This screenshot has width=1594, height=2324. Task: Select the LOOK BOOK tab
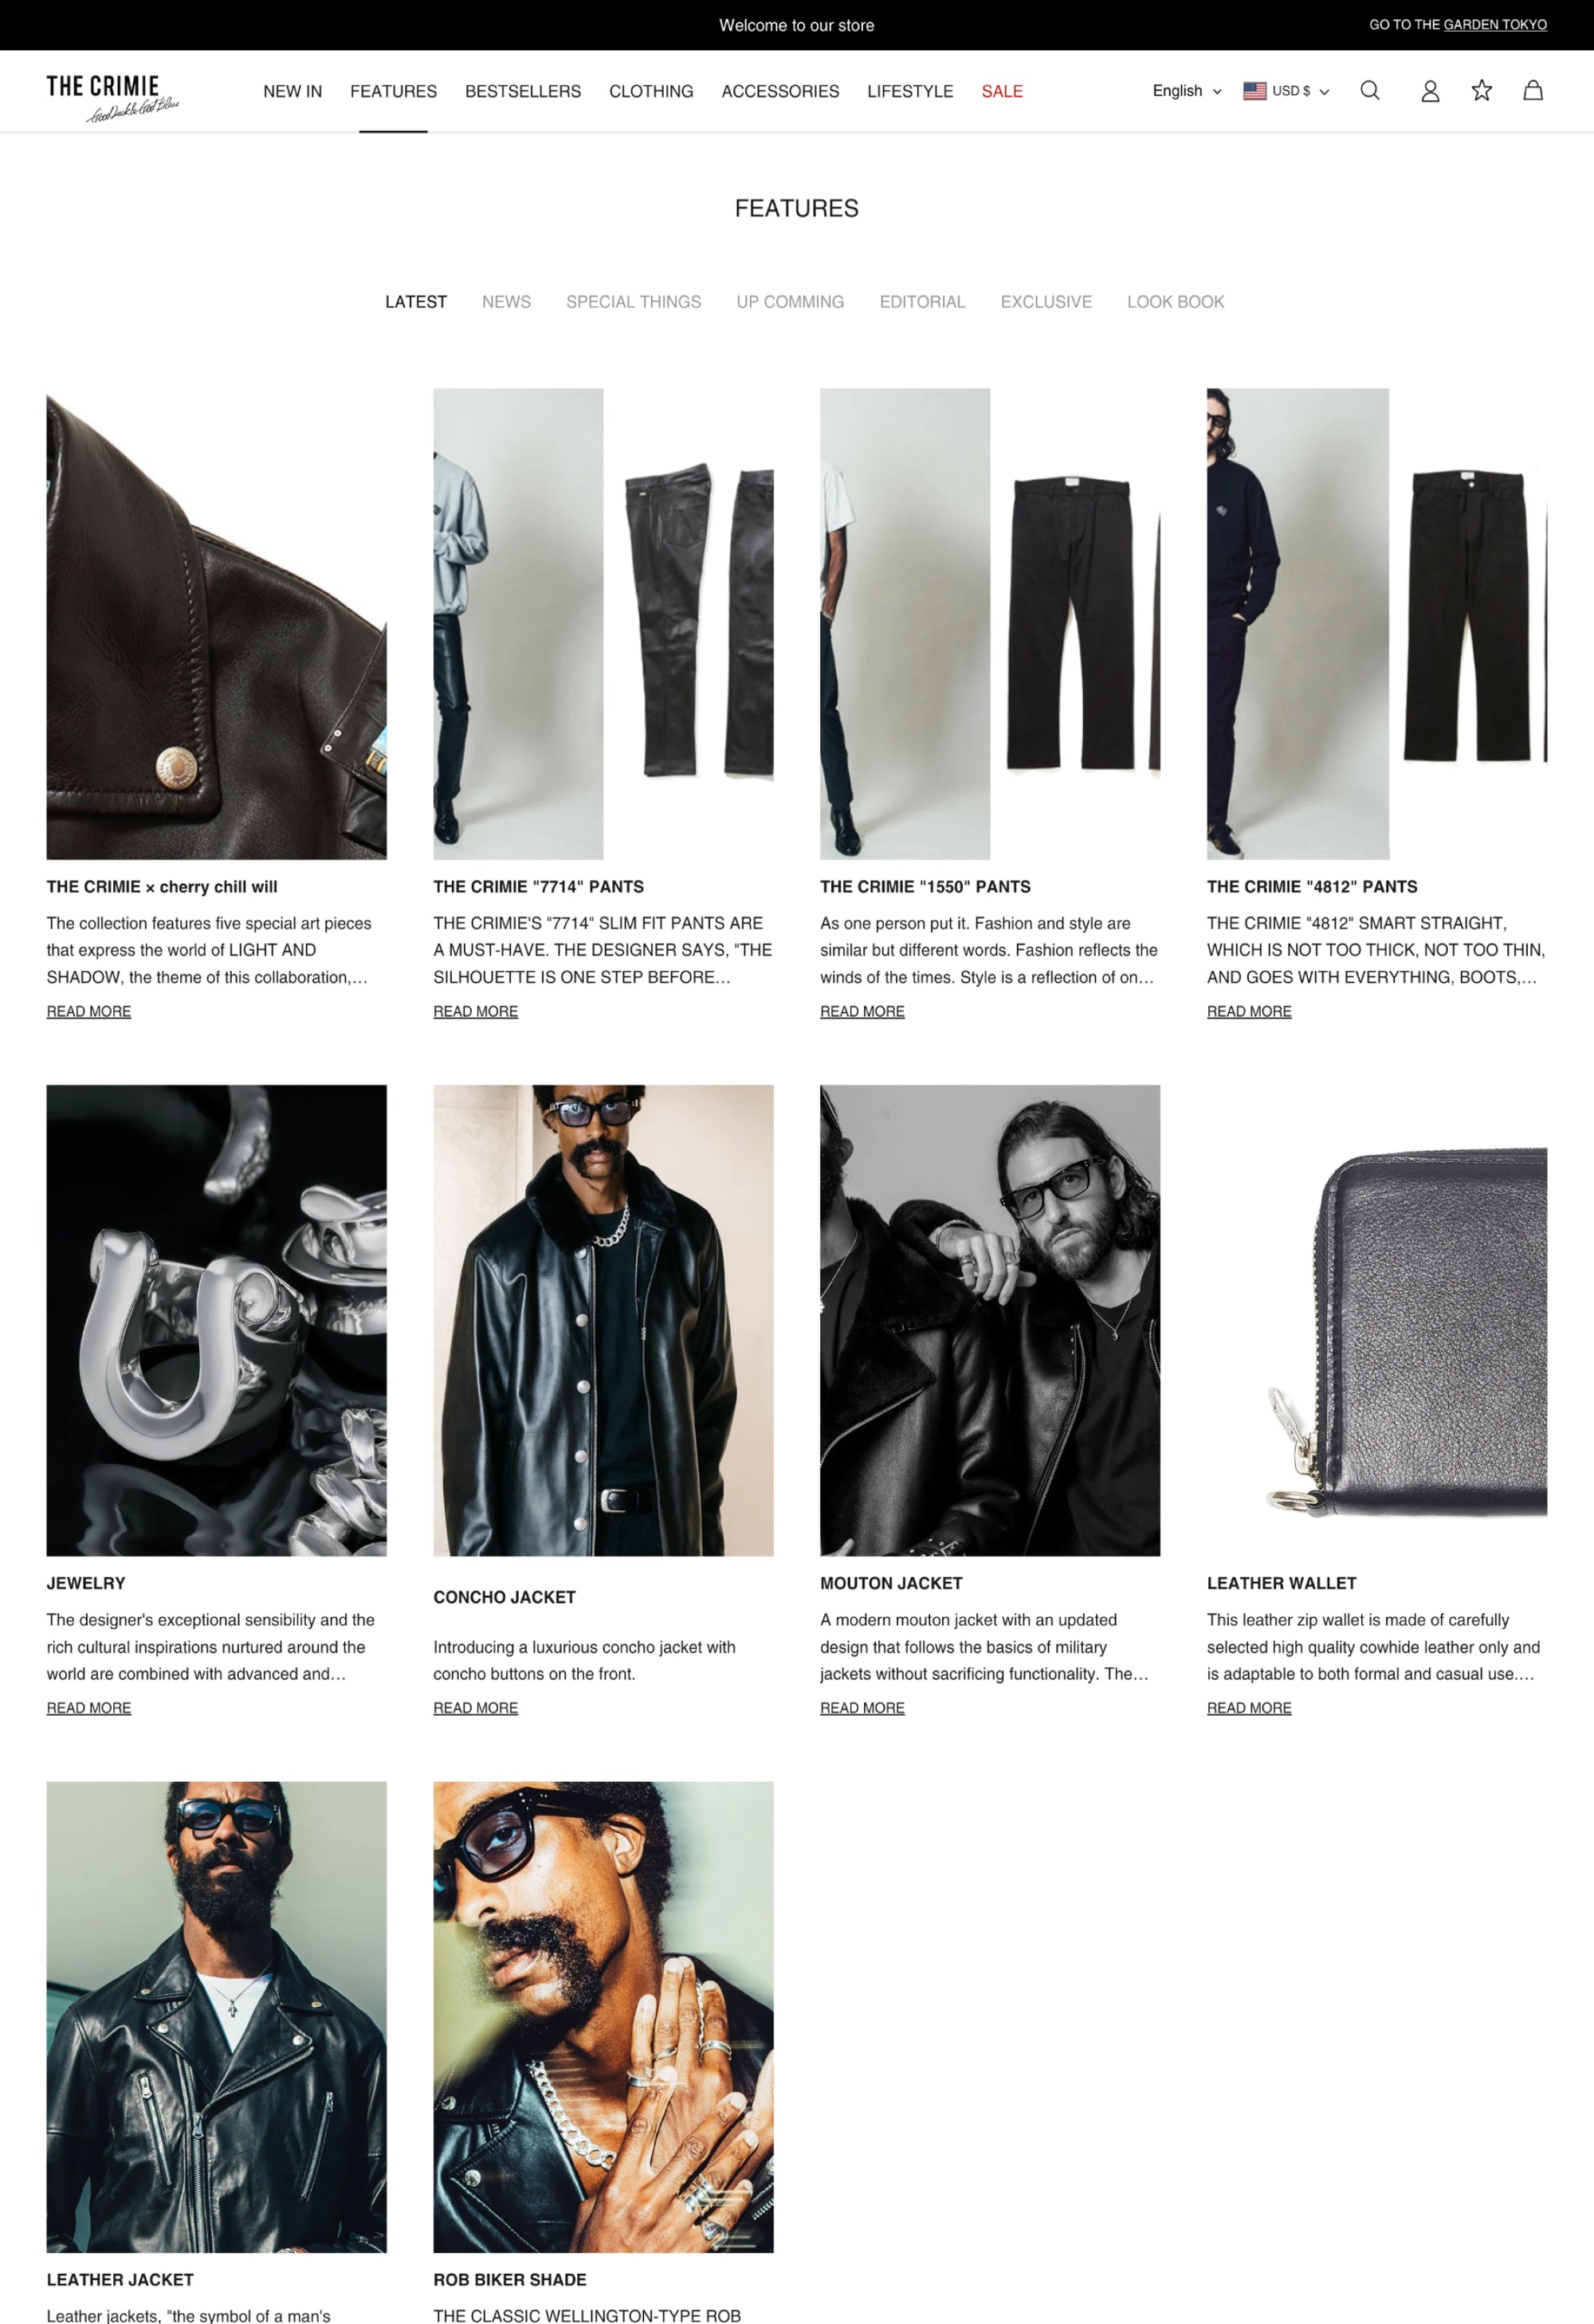(1175, 302)
